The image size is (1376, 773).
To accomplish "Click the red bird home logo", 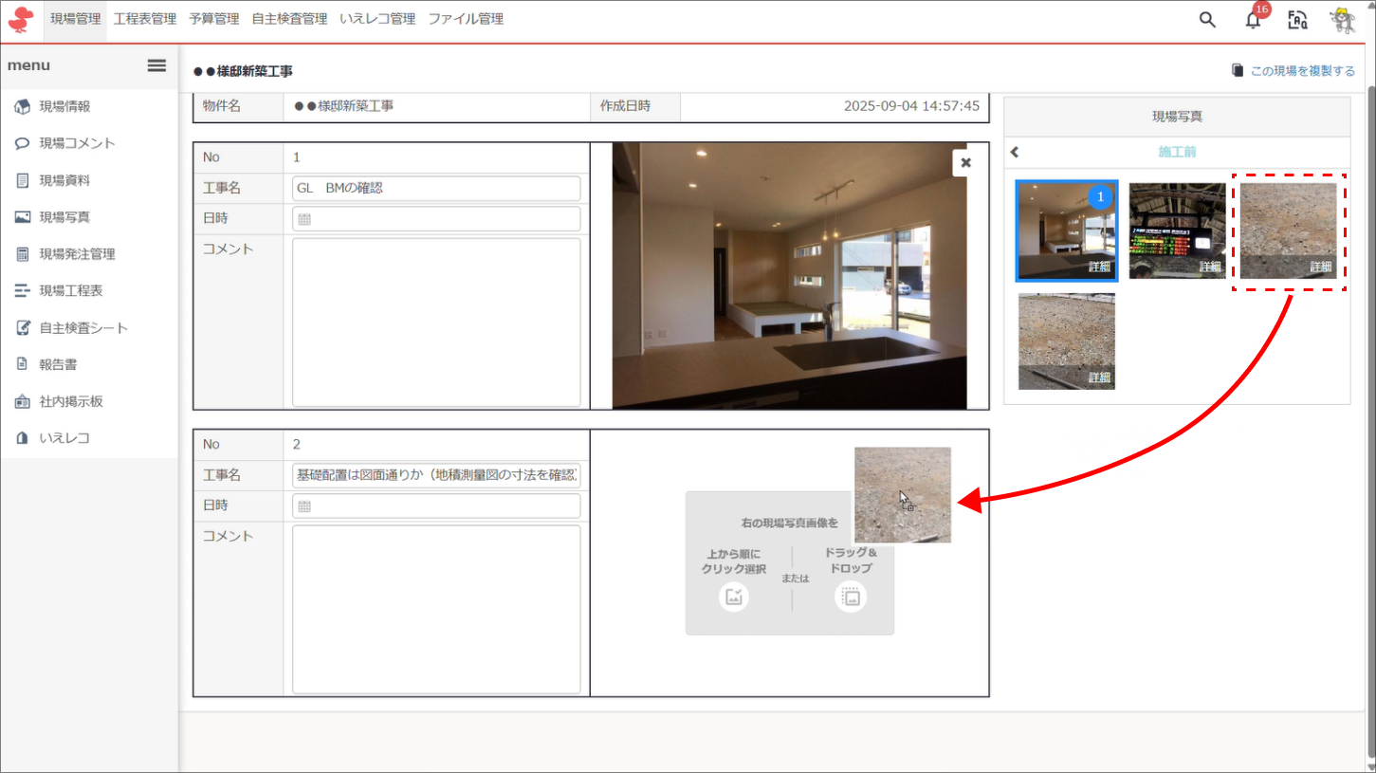I will coord(21,19).
